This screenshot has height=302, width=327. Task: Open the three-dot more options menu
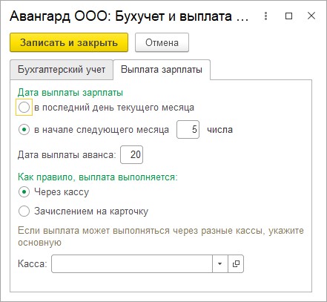pyautogui.click(x=265, y=16)
